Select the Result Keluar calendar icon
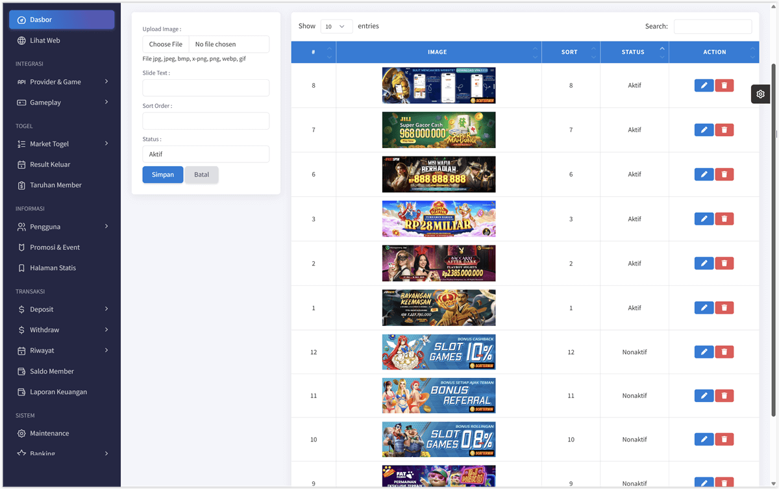779x489 pixels. click(23, 164)
